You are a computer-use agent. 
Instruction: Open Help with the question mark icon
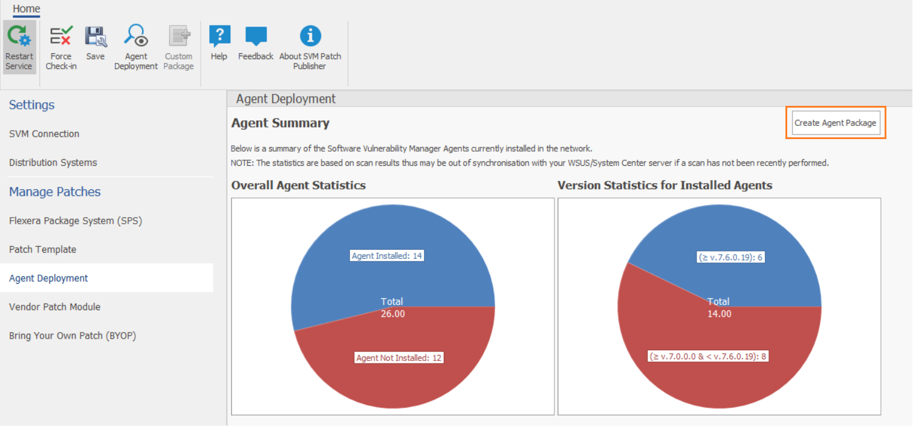219,37
